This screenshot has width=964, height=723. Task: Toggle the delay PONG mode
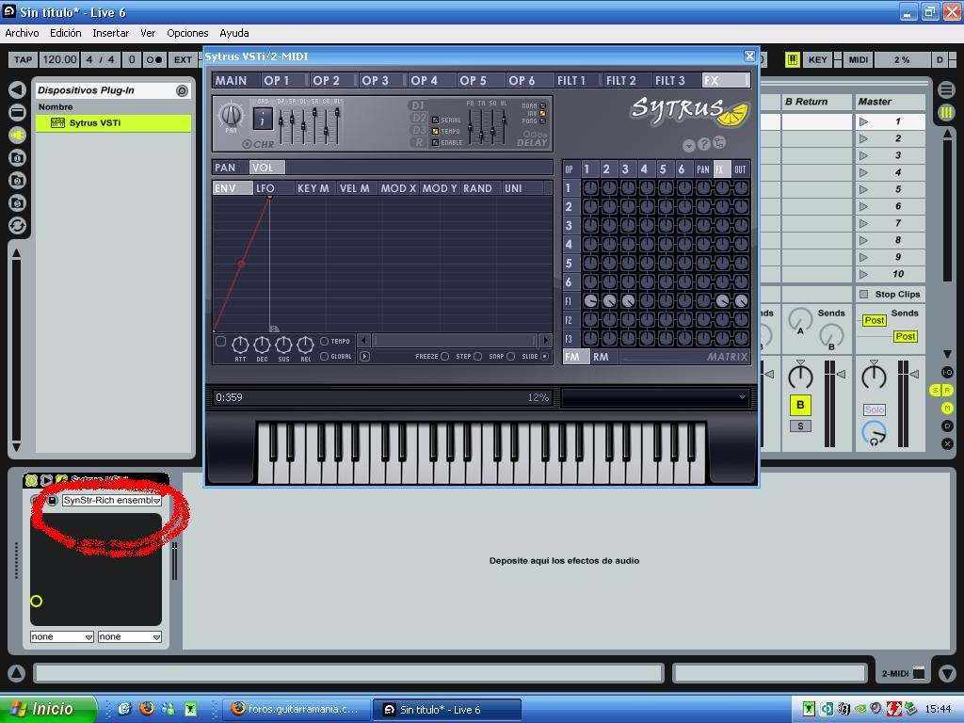point(542,121)
